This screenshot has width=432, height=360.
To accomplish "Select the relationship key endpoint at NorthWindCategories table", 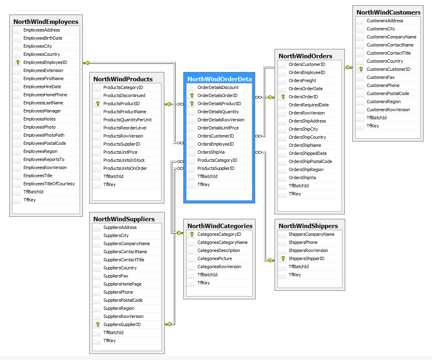I will 180,233.
